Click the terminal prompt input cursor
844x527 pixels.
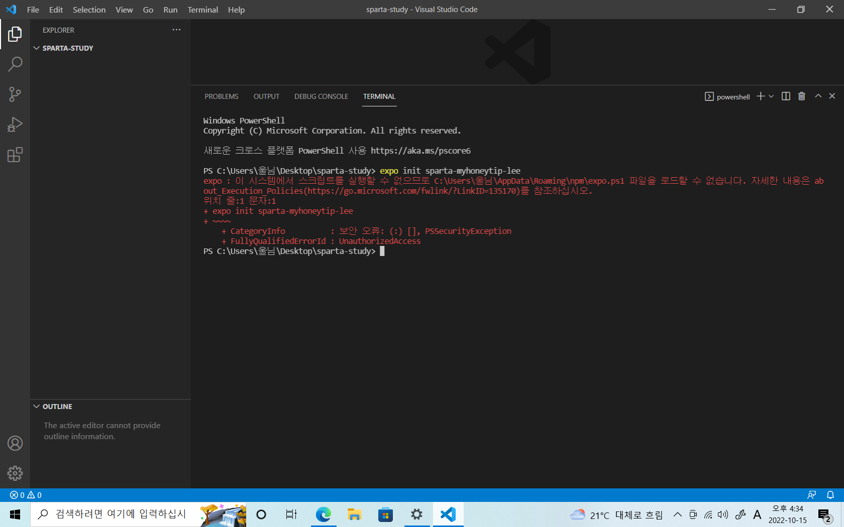pos(382,251)
